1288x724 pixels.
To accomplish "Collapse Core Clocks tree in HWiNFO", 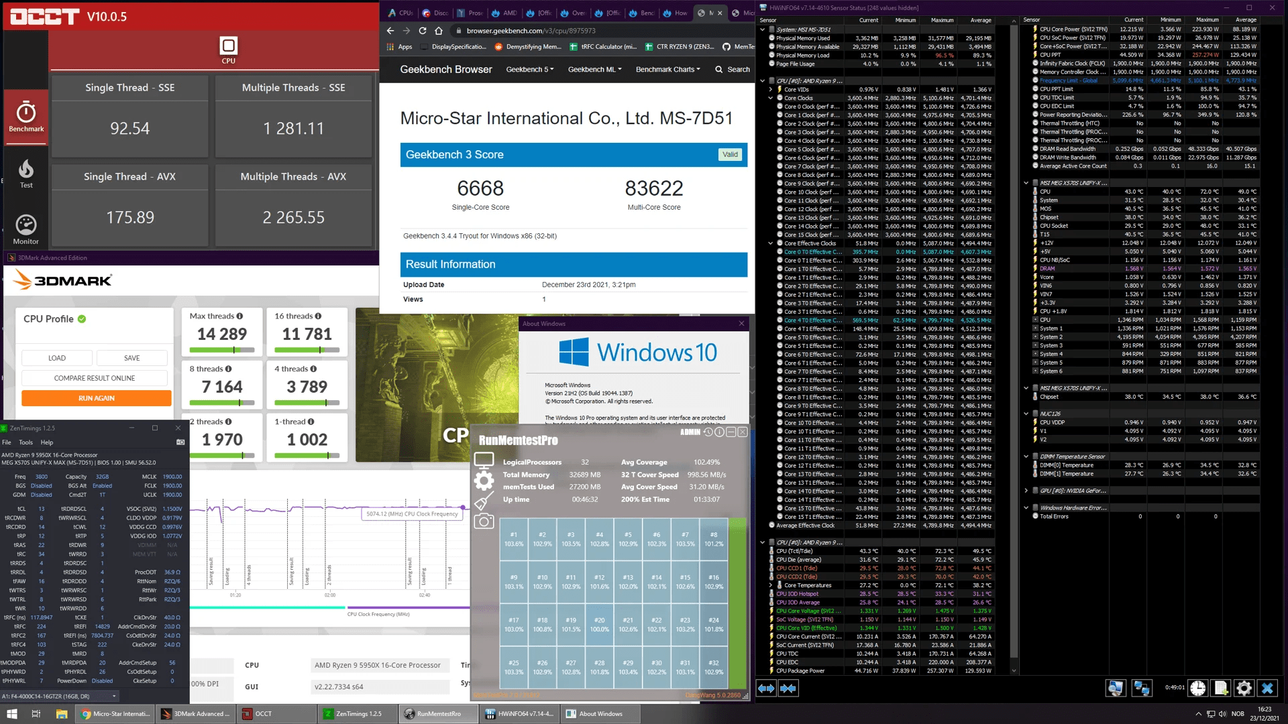I will [771, 98].
